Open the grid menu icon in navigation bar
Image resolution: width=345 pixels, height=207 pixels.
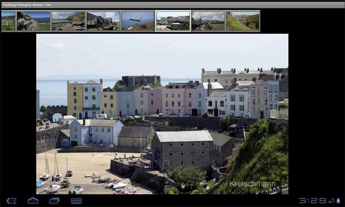76,201
